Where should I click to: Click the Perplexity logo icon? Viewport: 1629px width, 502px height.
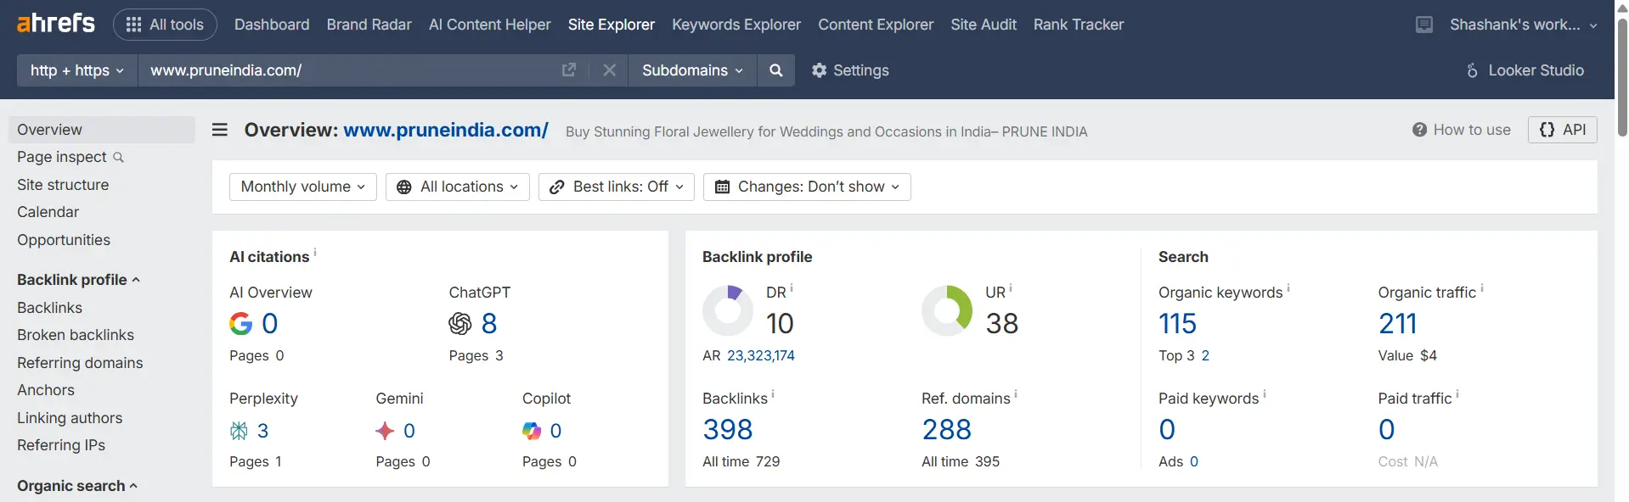coord(239,431)
